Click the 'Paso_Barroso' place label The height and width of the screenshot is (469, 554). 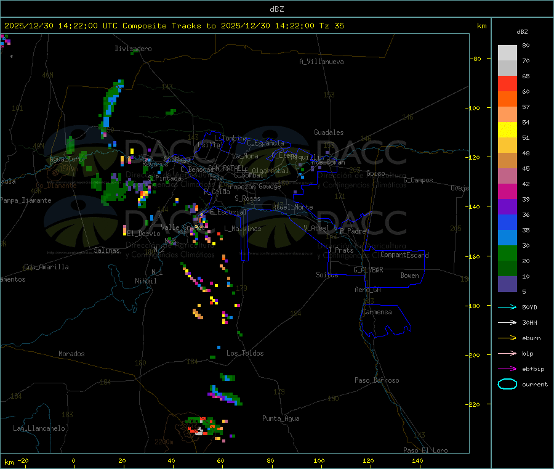coord(377,380)
